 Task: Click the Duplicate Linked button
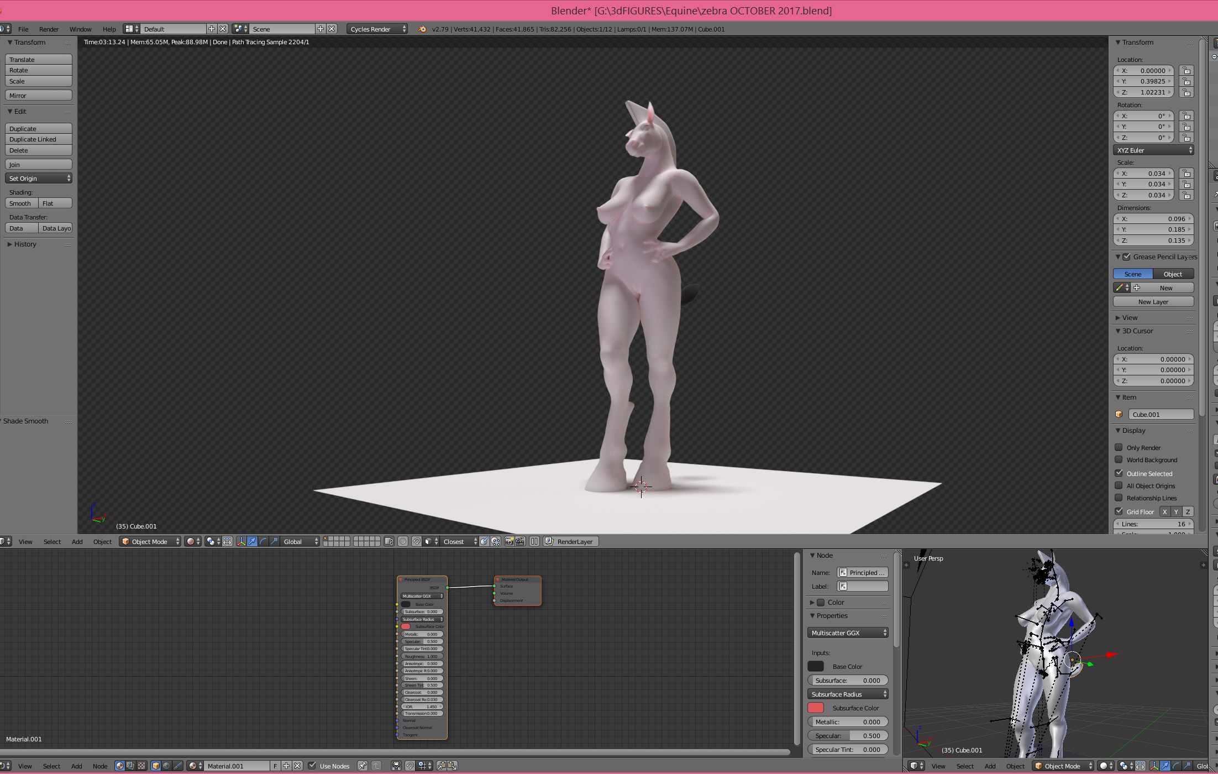(39, 139)
